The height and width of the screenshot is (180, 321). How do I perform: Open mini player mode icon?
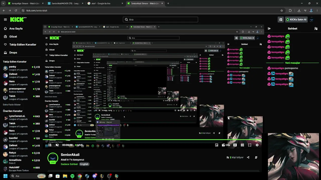click(217, 145)
